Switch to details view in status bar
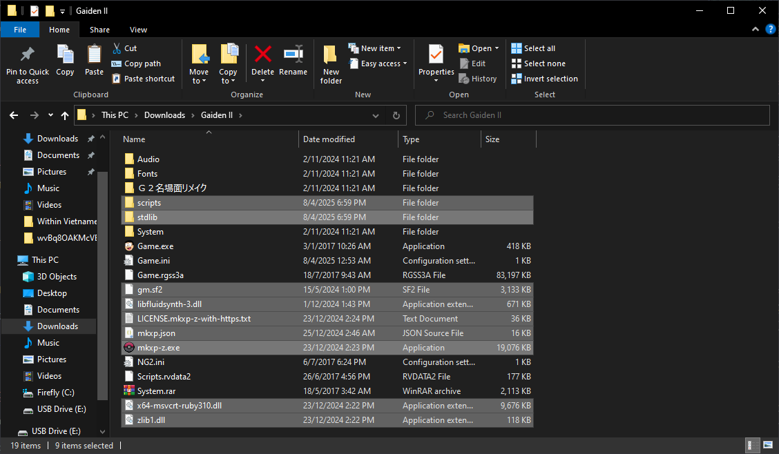Viewport: 779px width, 454px height. coord(751,446)
